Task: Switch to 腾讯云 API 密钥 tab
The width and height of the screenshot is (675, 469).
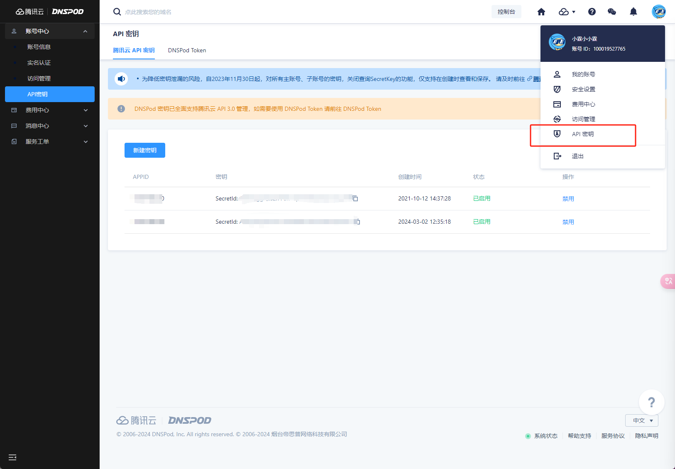Action: click(x=134, y=50)
